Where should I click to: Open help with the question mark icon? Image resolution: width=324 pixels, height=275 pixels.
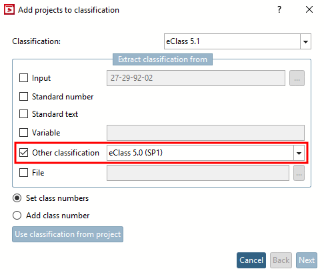coord(279,9)
